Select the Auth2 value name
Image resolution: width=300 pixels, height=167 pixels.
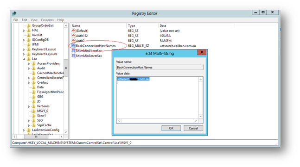coord(80,41)
